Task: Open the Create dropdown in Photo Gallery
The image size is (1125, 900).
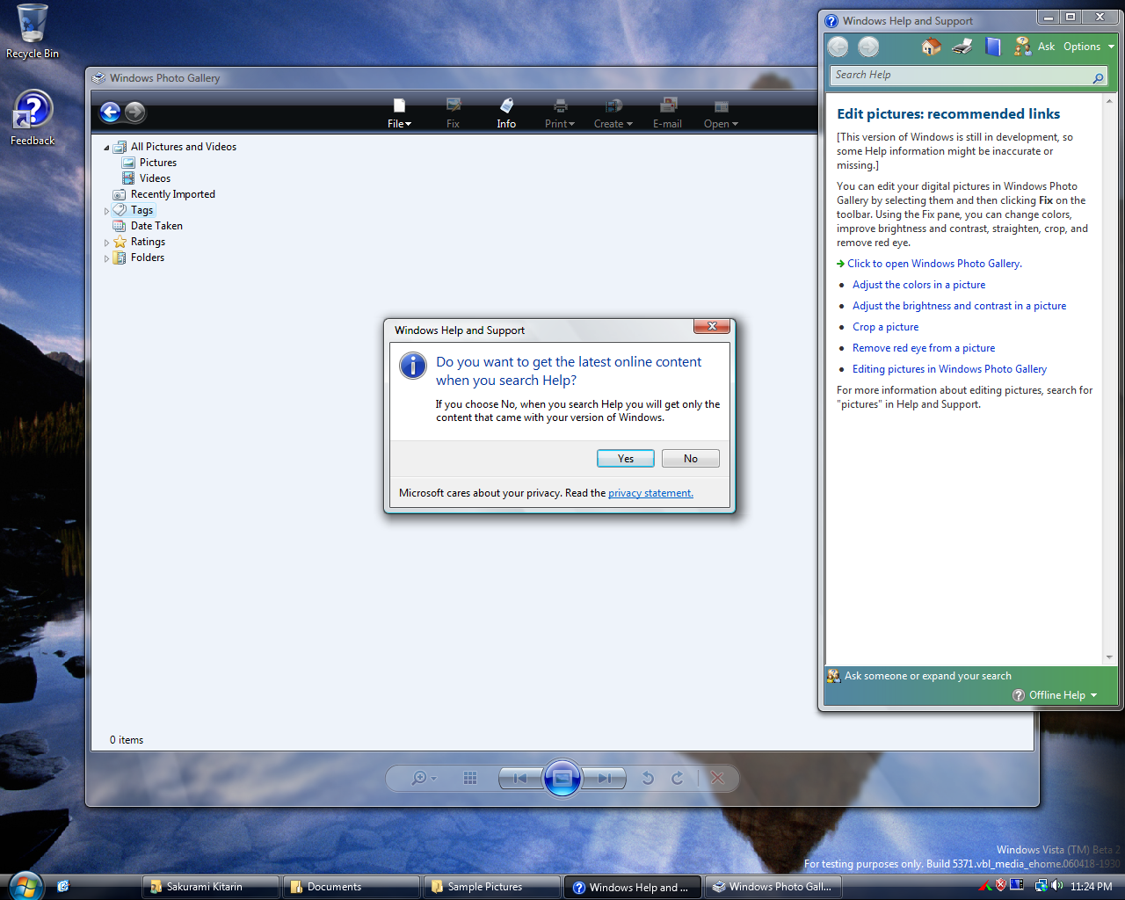Action: [613, 114]
